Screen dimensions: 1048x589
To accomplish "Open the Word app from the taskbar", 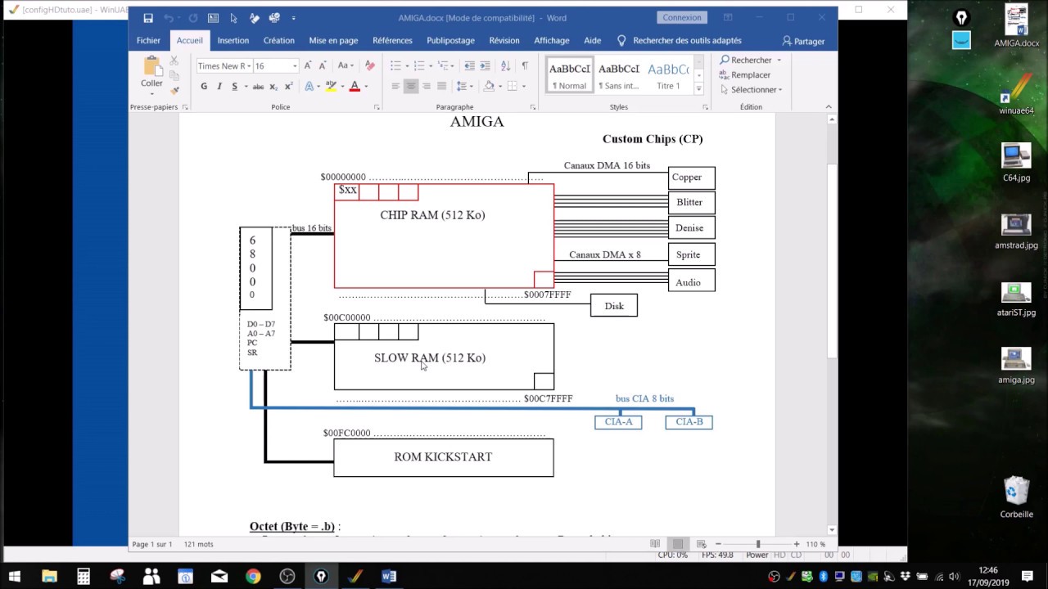I will pyautogui.click(x=389, y=576).
